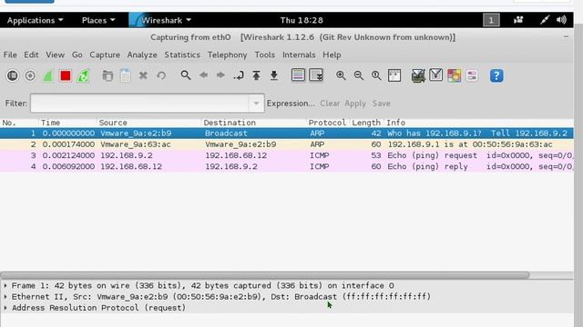Open capture options icon

(30, 75)
